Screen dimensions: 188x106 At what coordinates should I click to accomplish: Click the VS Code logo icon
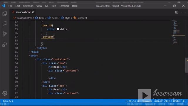[3, 6]
